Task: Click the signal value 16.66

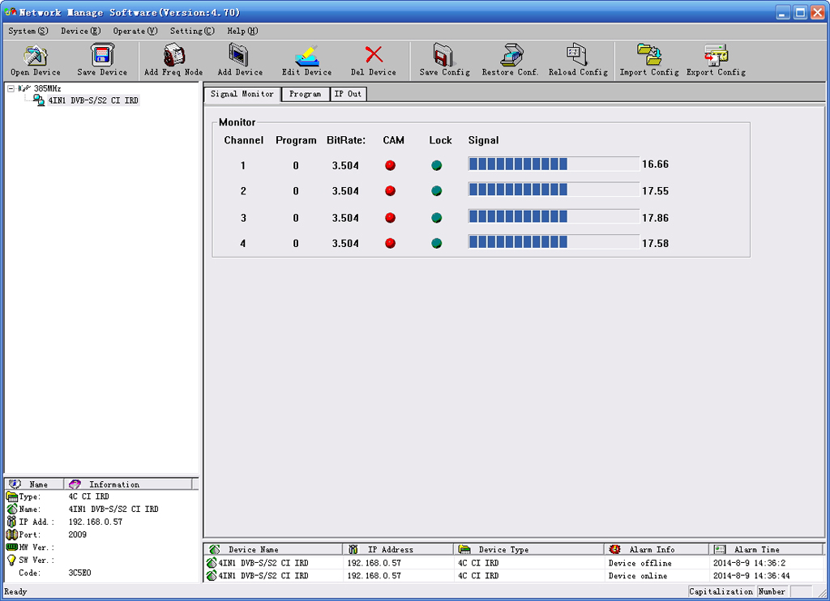Action: pyautogui.click(x=655, y=164)
